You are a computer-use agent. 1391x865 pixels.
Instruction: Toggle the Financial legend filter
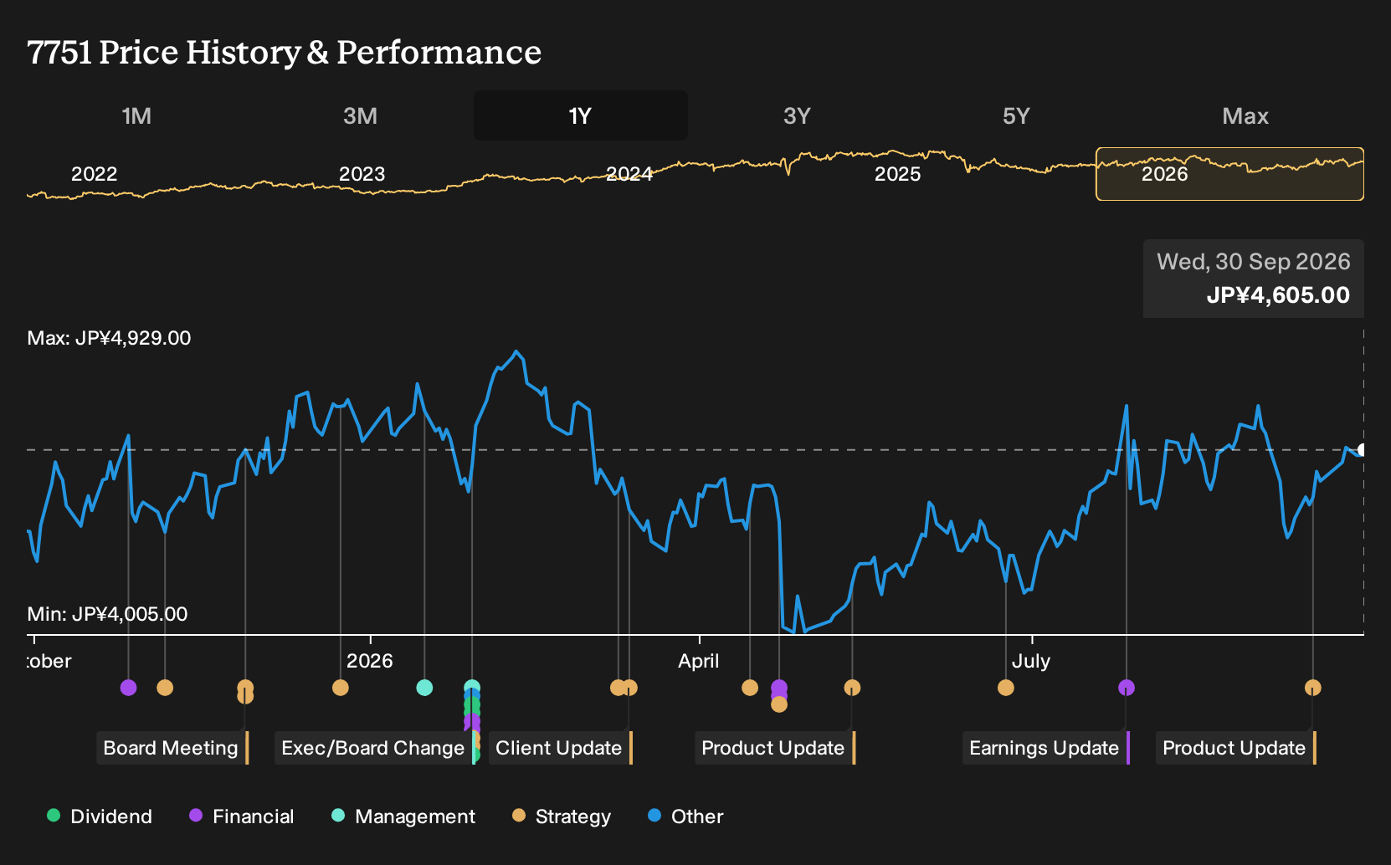pyautogui.click(x=241, y=816)
